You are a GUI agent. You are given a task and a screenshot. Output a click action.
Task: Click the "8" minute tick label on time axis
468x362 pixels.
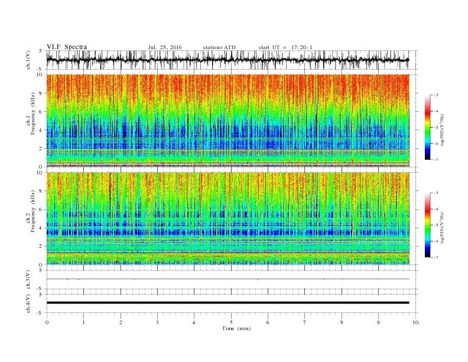point(342,322)
